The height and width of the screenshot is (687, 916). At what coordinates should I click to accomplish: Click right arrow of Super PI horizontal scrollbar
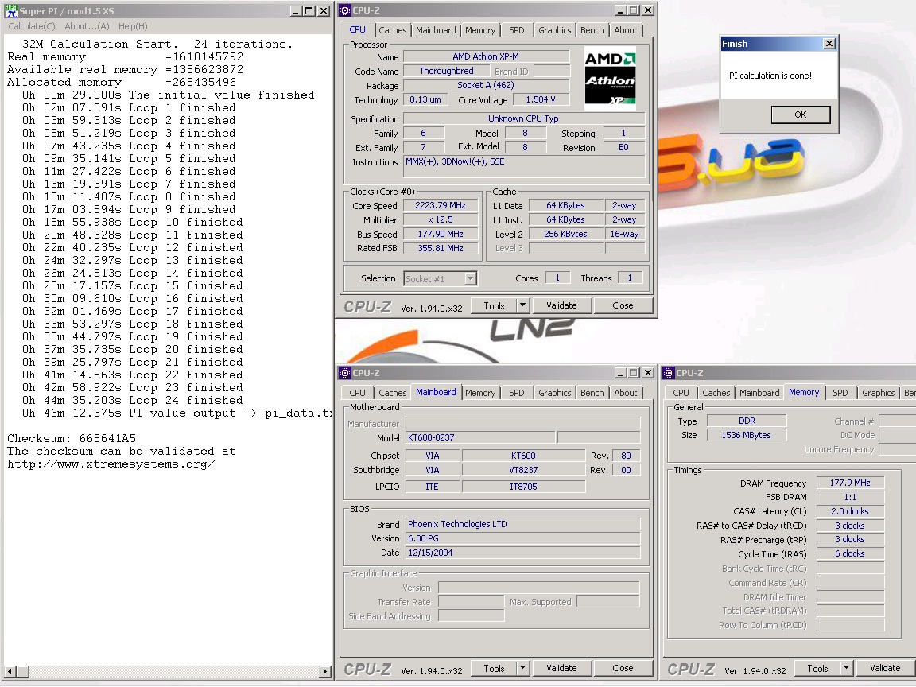(x=326, y=672)
